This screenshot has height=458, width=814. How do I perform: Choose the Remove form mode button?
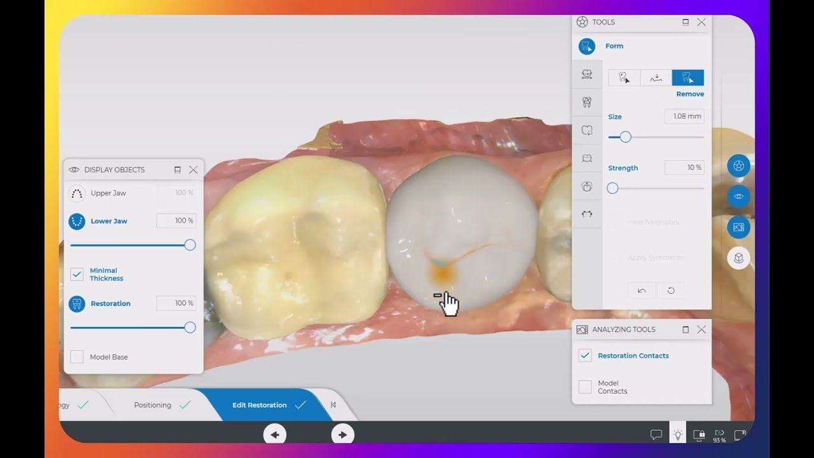pos(687,78)
